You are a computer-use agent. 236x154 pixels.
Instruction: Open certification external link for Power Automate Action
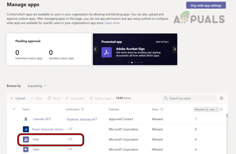point(70,129)
